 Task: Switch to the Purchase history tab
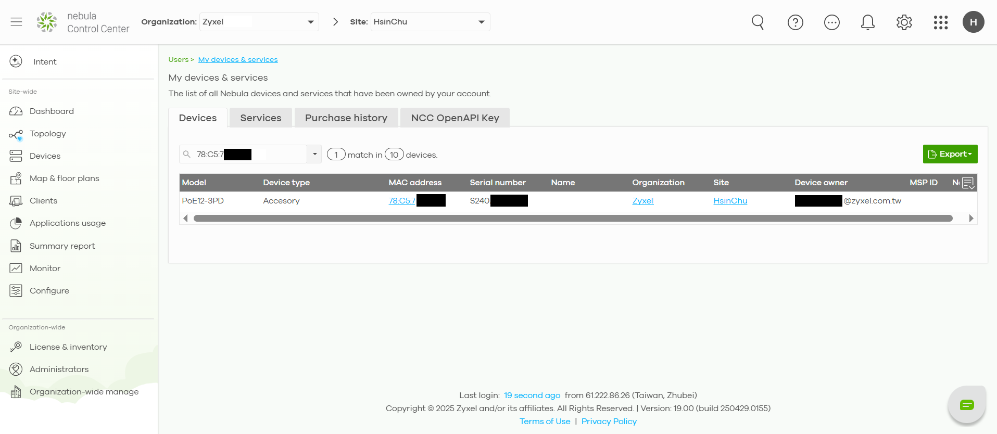346,118
